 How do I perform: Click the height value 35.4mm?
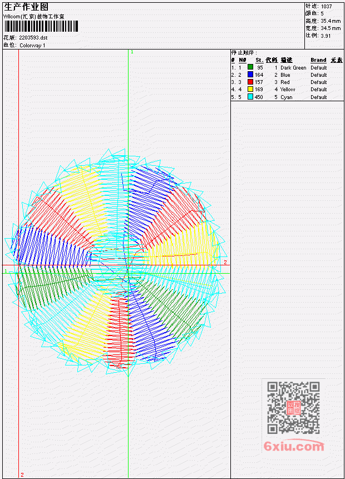[x=331, y=21]
